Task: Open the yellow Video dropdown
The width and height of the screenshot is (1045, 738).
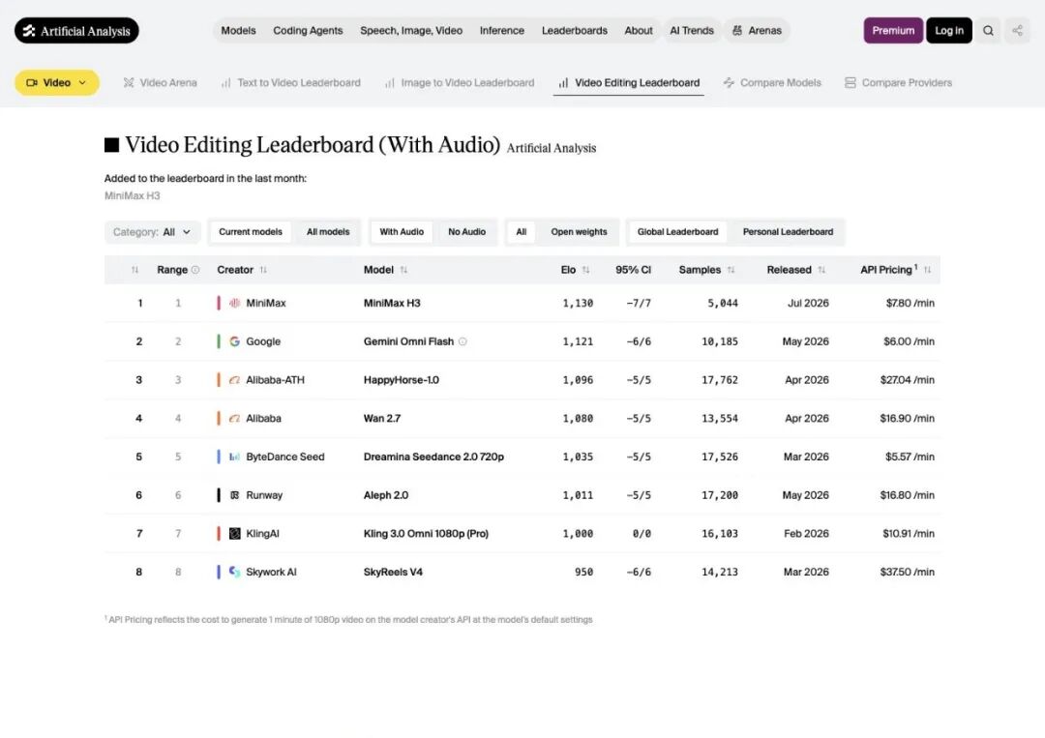Action: tap(57, 82)
